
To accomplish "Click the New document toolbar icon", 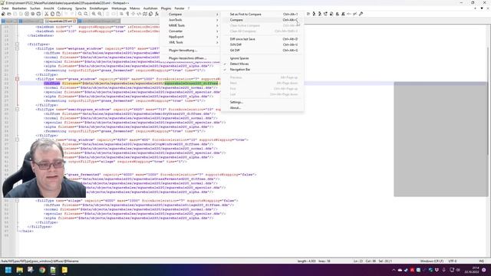I will 3,14.
